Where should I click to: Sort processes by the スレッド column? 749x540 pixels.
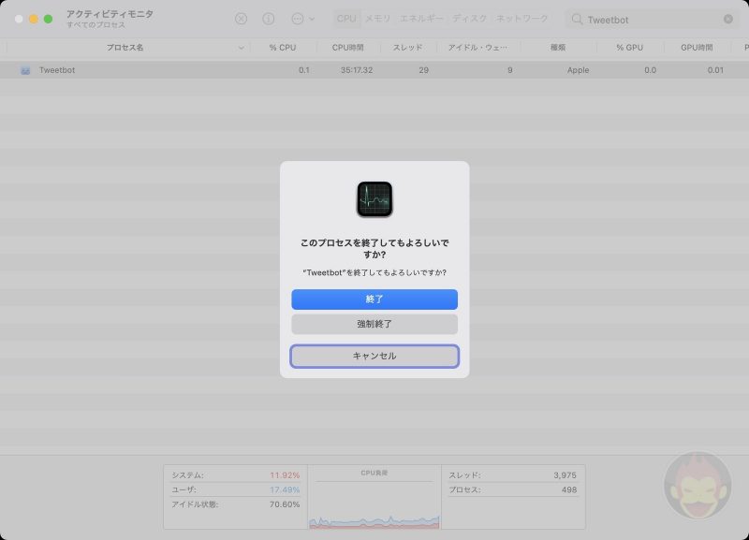409,47
